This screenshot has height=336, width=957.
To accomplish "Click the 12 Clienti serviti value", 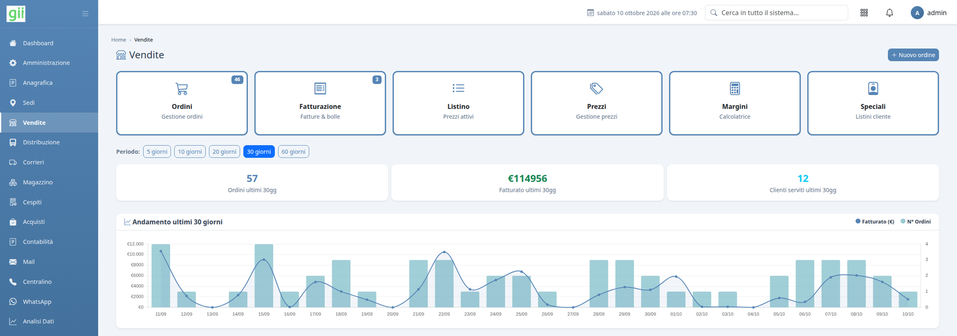I will coord(803,178).
